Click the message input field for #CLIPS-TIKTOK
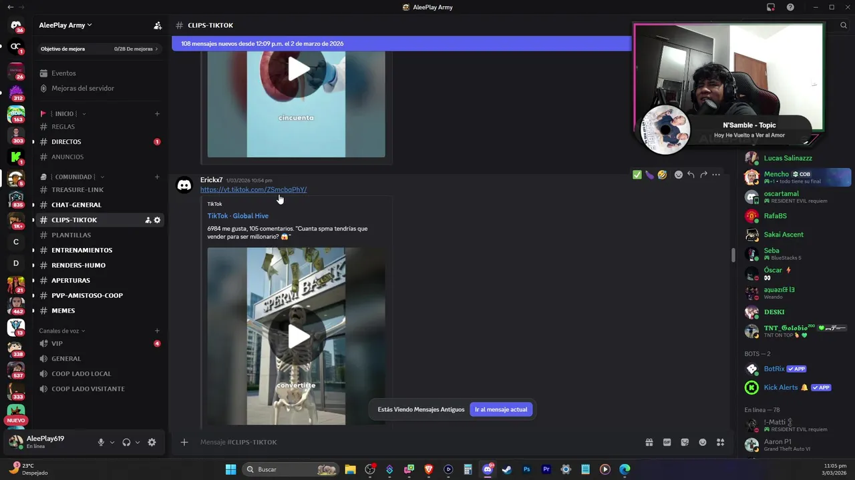The image size is (855, 480). [414, 442]
